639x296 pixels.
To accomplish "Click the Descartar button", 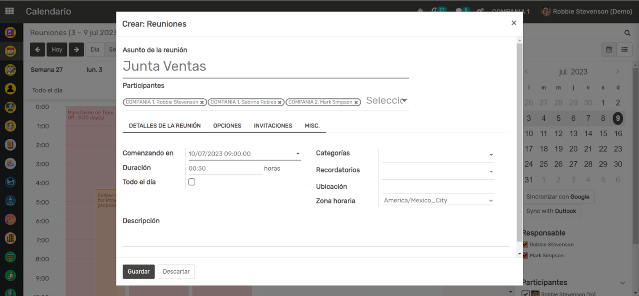I will [176, 272].
